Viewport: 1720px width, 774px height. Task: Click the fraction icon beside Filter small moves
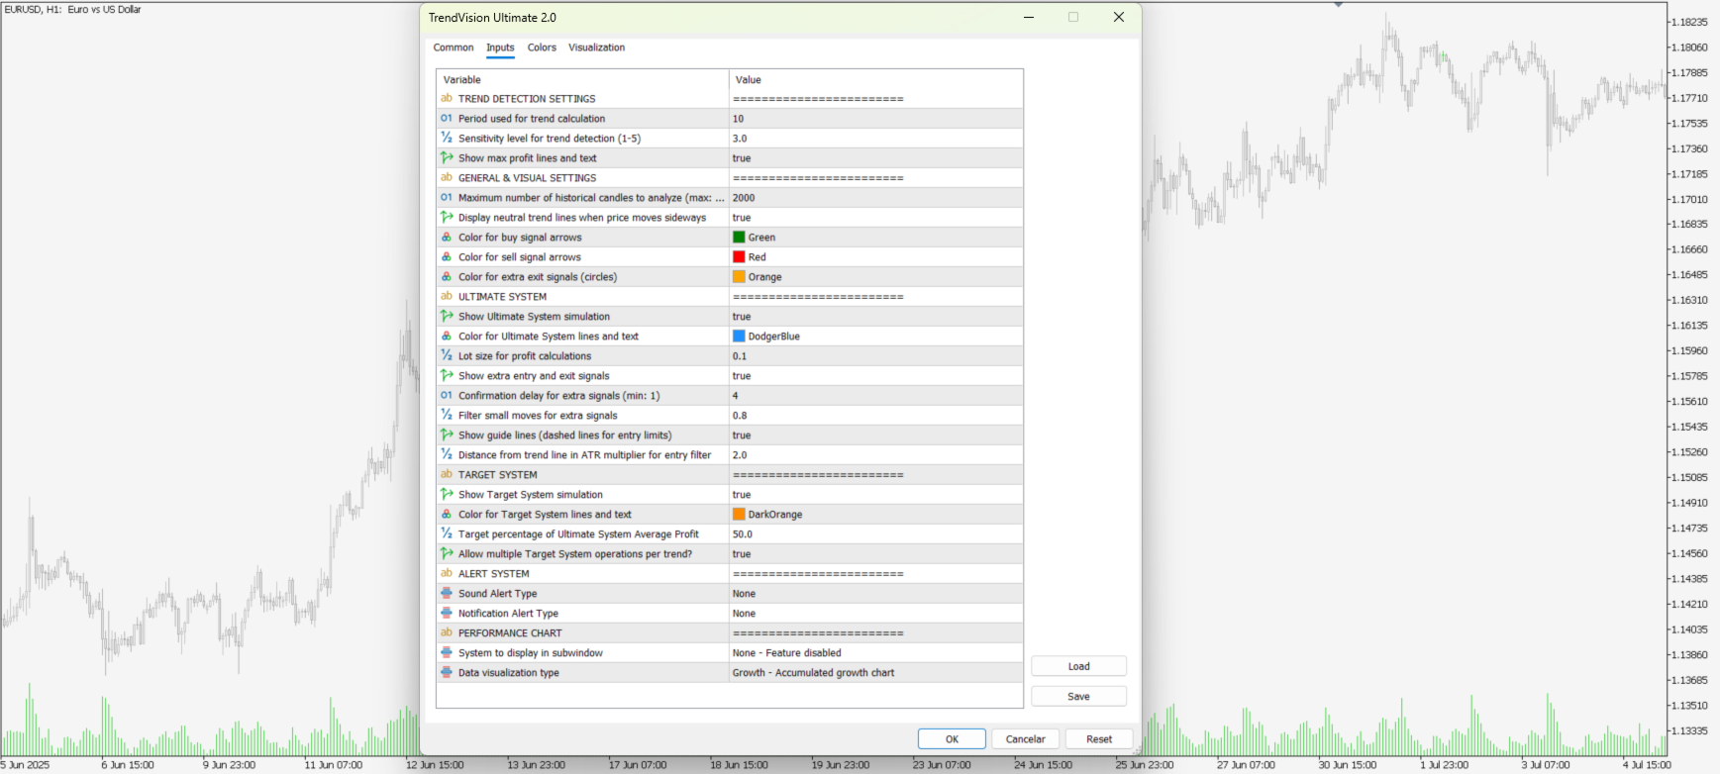pyautogui.click(x=447, y=415)
